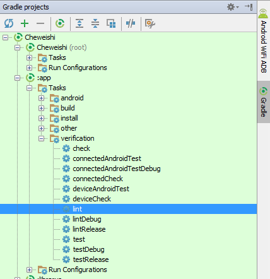
Task: Collapse Cheweishi (root) node
Action: click(x=18, y=47)
